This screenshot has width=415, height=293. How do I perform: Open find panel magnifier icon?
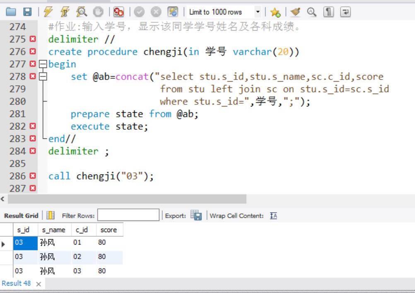(x=311, y=12)
